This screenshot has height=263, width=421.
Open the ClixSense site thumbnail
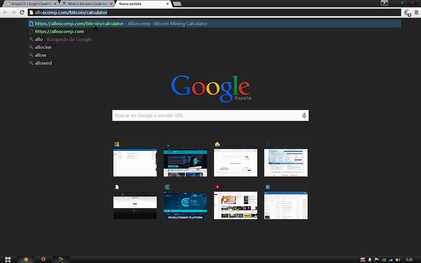point(286,163)
